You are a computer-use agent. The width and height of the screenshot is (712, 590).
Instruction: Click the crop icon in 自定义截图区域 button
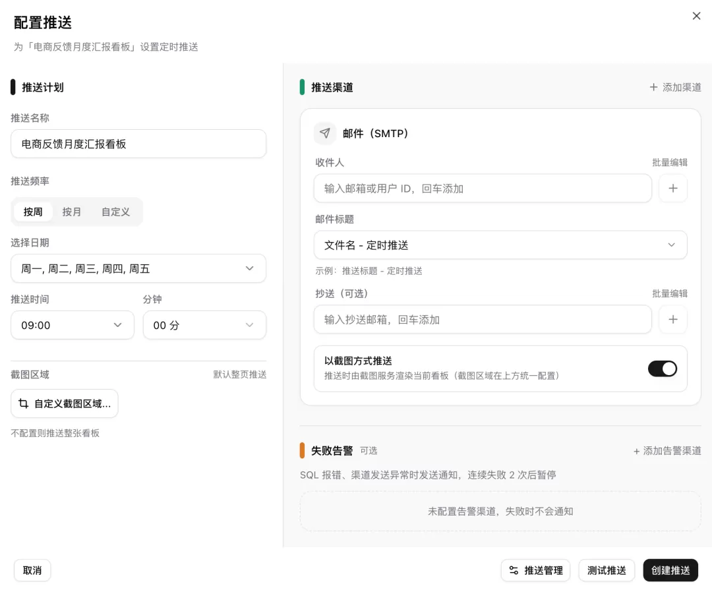[23, 403]
